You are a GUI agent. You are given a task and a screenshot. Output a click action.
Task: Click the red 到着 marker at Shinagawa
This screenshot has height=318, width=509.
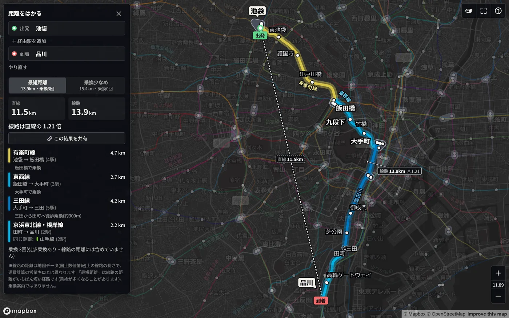[321, 301]
